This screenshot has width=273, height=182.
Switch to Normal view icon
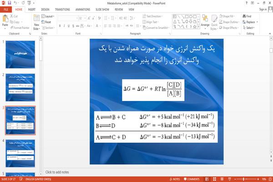click(207, 179)
